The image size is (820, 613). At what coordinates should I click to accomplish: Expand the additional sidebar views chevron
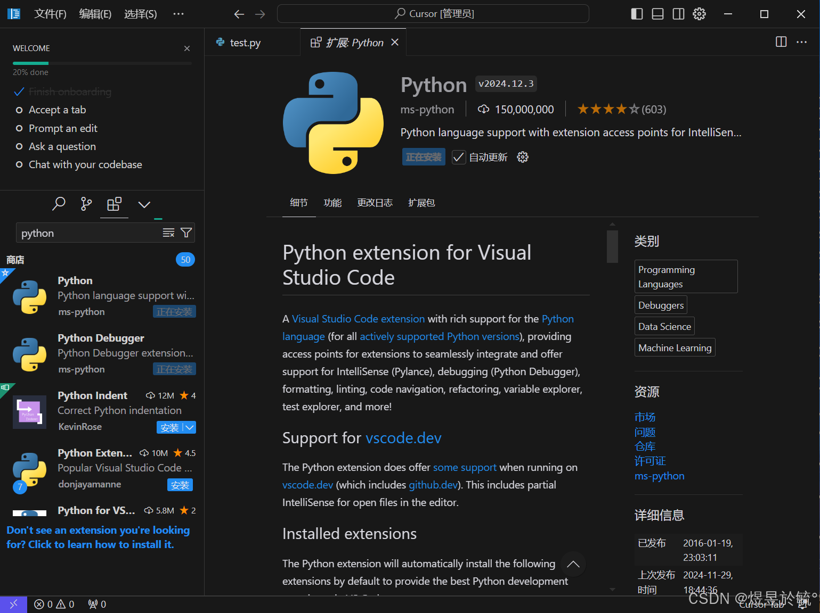(144, 204)
